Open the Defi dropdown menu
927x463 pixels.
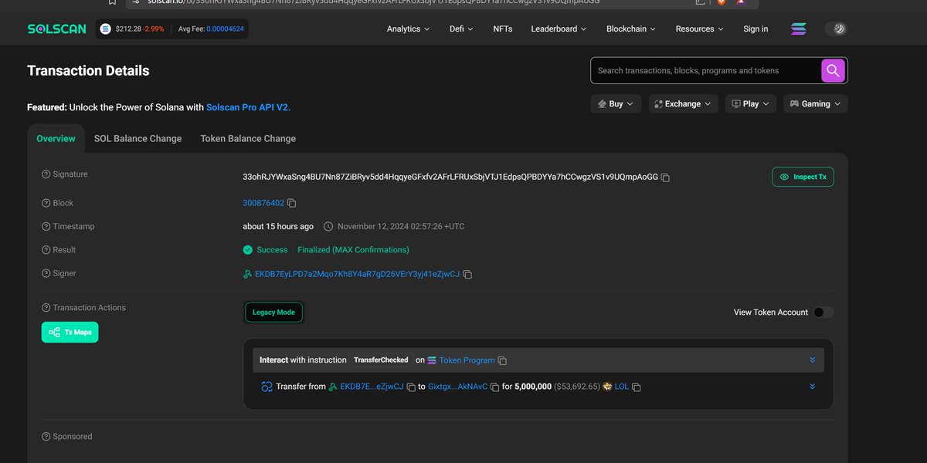(x=462, y=29)
